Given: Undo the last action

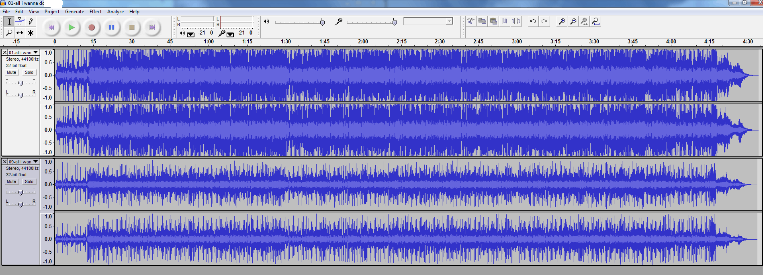Looking at the screenshot, I should coord(533,21).
